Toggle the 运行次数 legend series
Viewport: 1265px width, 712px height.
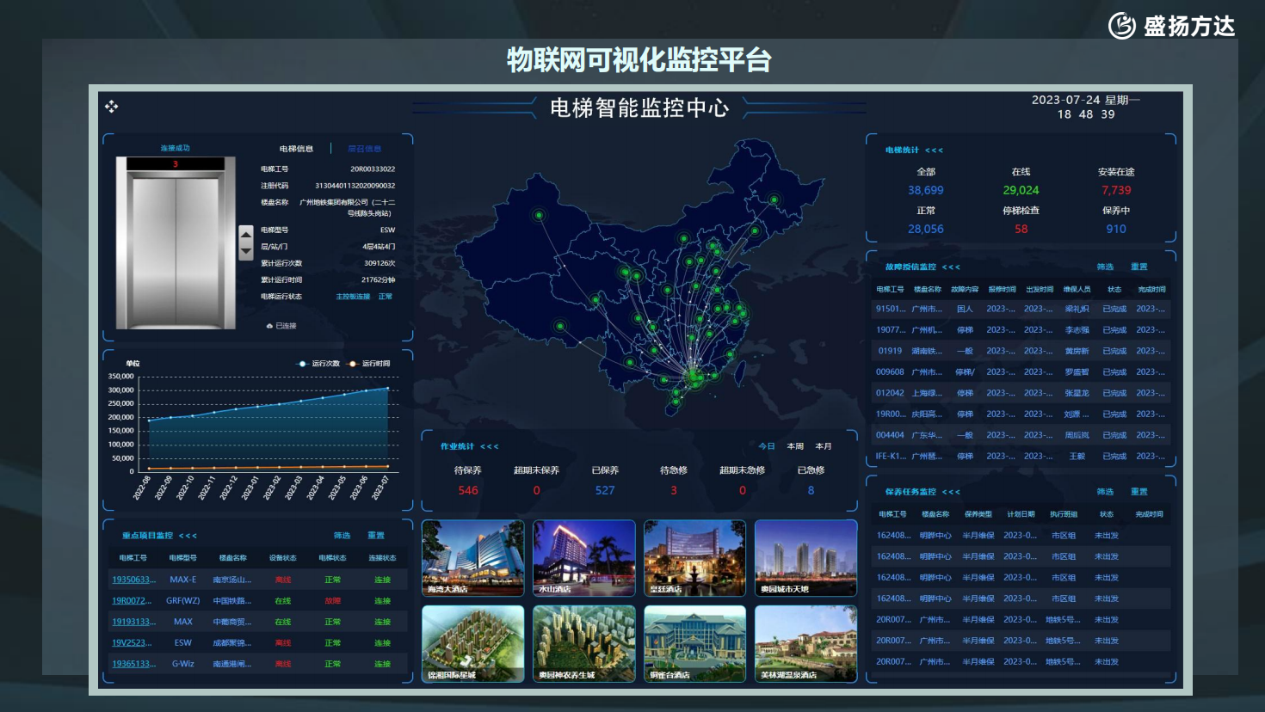pyautogui.click(x=318, y=364)
